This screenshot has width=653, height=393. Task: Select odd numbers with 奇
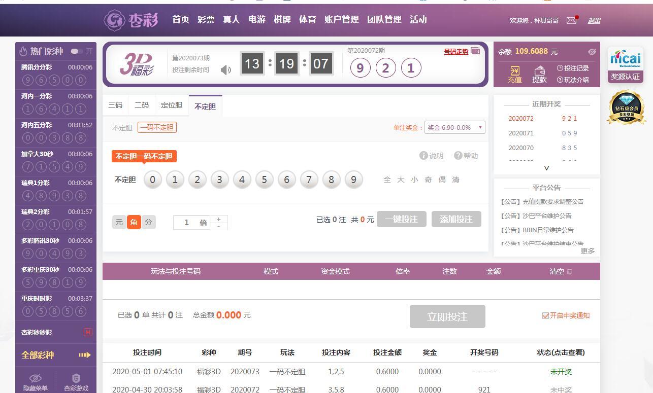[429, 180]
